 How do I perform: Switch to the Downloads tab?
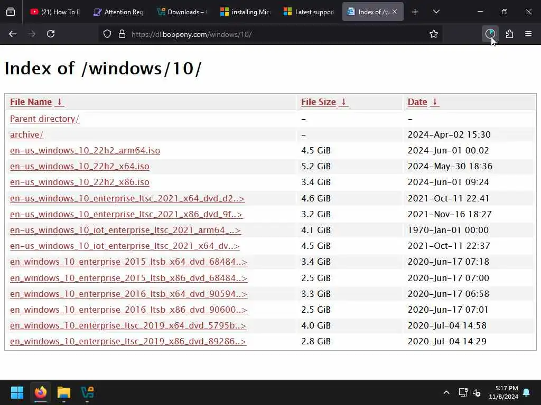(182, 12)
